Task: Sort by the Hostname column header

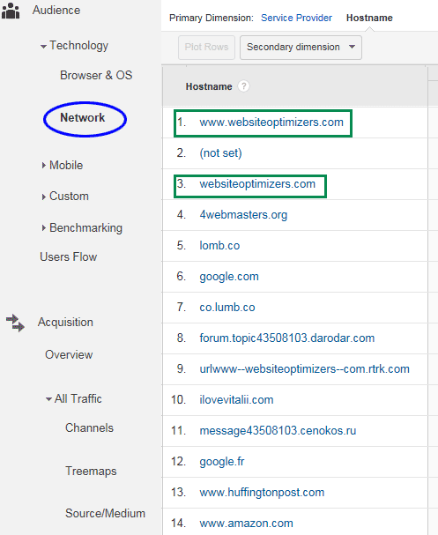Action: pos(209,86)
